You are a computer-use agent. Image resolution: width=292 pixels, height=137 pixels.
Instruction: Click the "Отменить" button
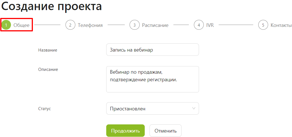[x=165, y=131]
